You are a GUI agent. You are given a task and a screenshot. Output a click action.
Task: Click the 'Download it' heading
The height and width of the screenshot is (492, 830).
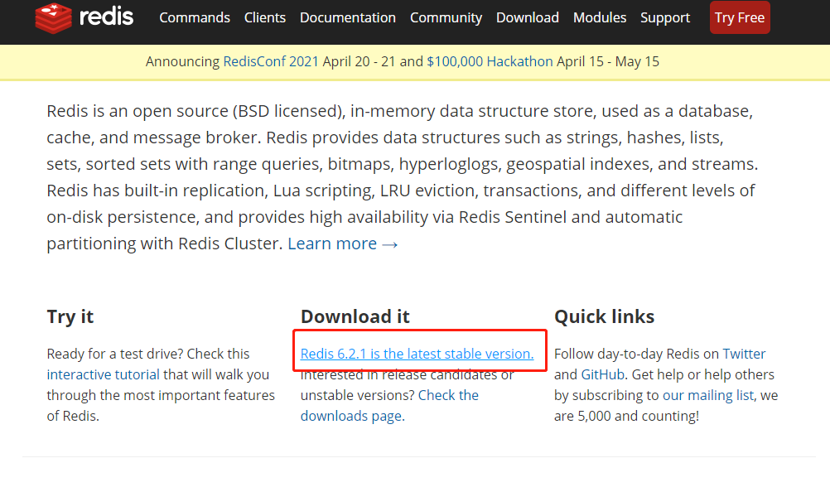pyautogui.click(x=355, y=316)
